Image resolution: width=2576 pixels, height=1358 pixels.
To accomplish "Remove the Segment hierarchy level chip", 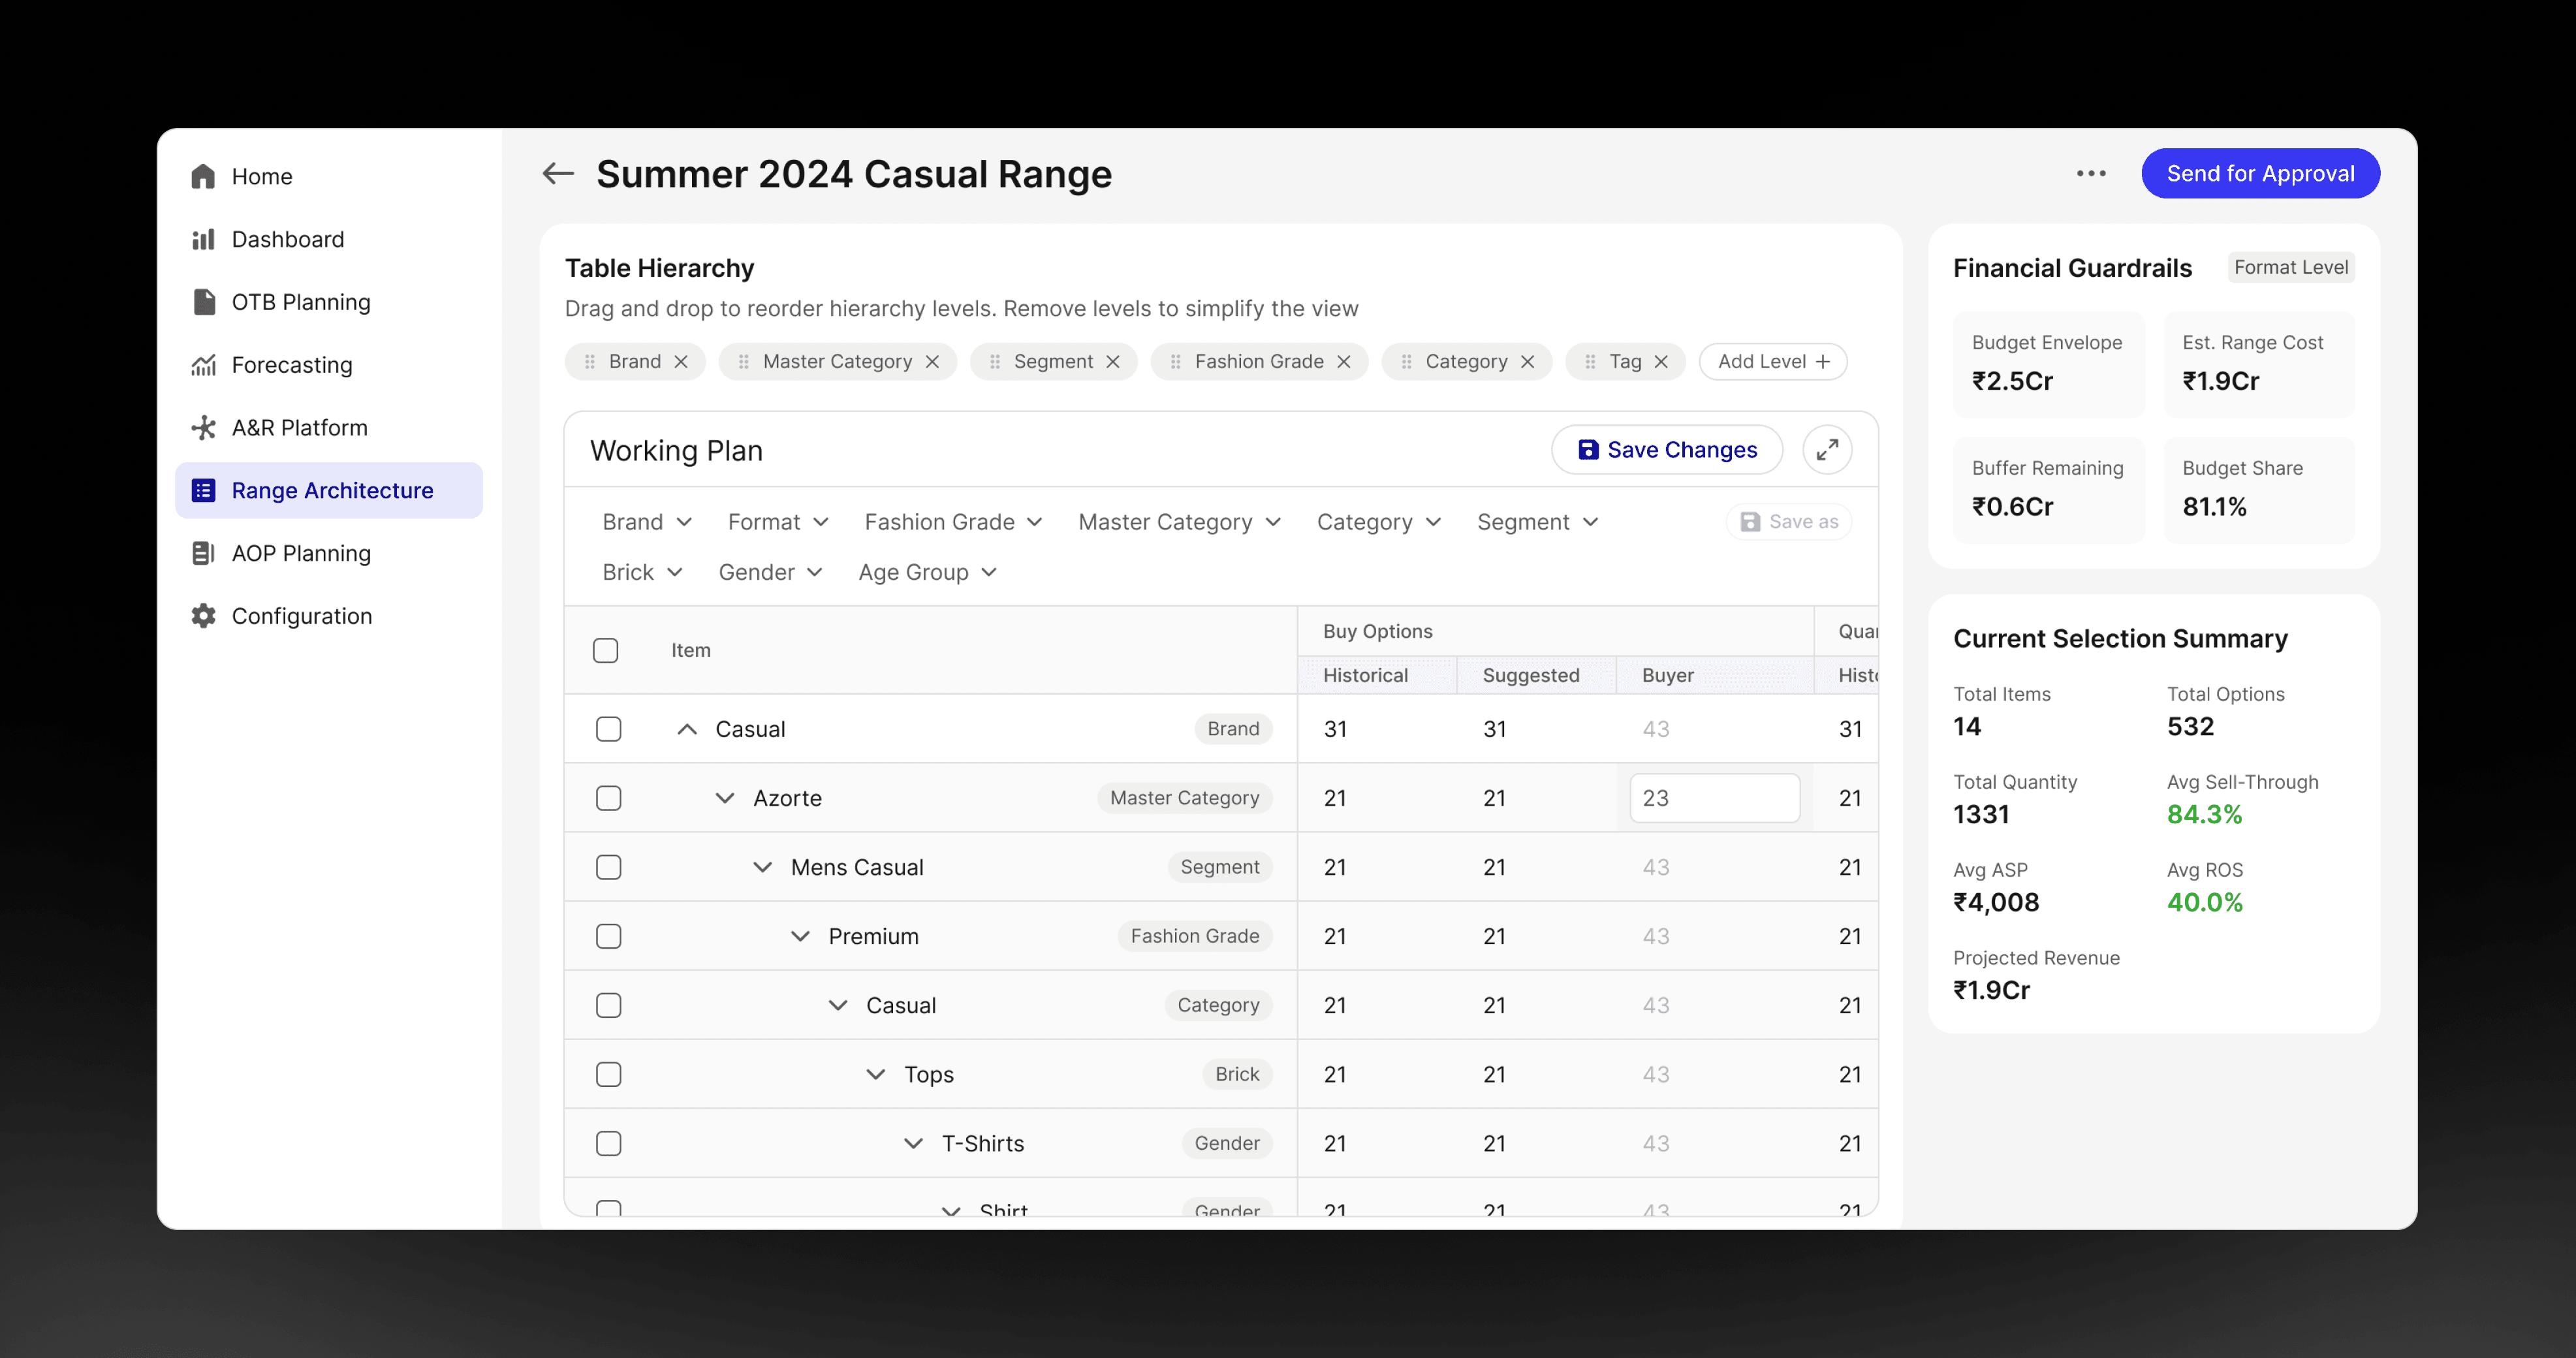I will [x=1113, y=362].
